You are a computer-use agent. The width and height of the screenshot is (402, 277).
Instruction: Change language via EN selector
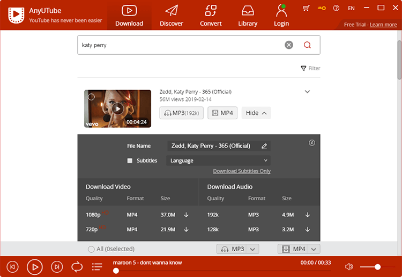351,8
